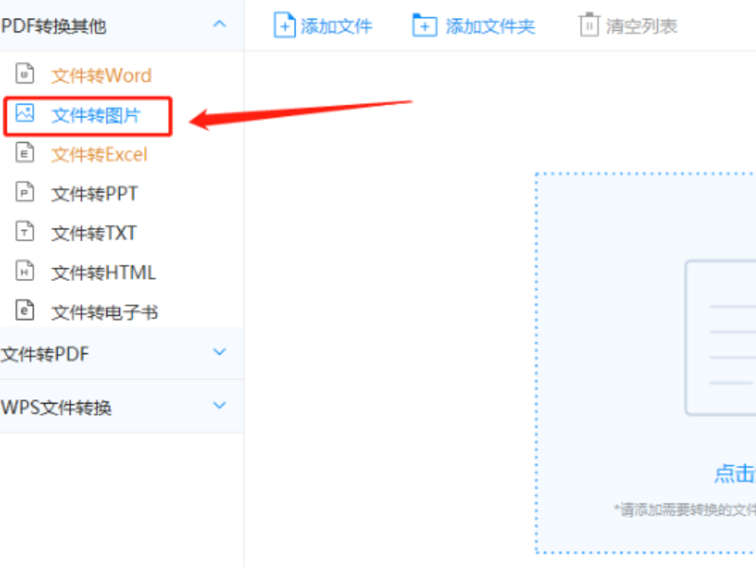Screen dimensions: 756x567
Task: Click the 文件转图片 image icon
Action: [25, 113]
